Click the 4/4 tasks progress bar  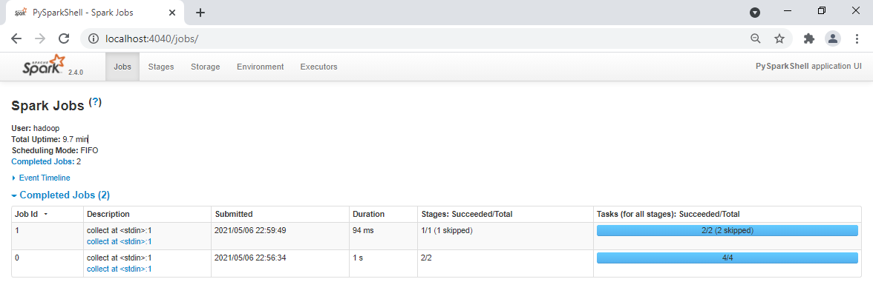tap(727, 258)
